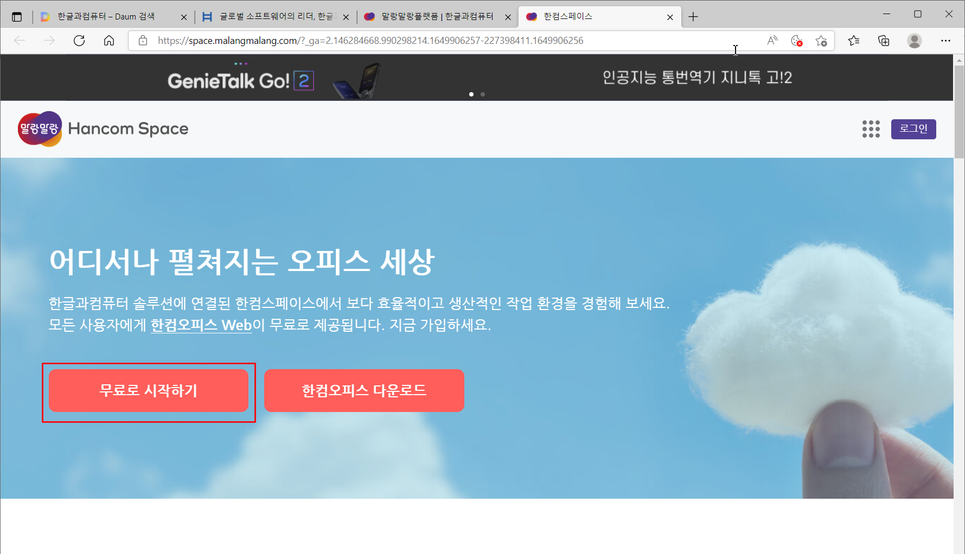Close the 글로벌 소프트웨어의 리더 tab

[346, 17]
